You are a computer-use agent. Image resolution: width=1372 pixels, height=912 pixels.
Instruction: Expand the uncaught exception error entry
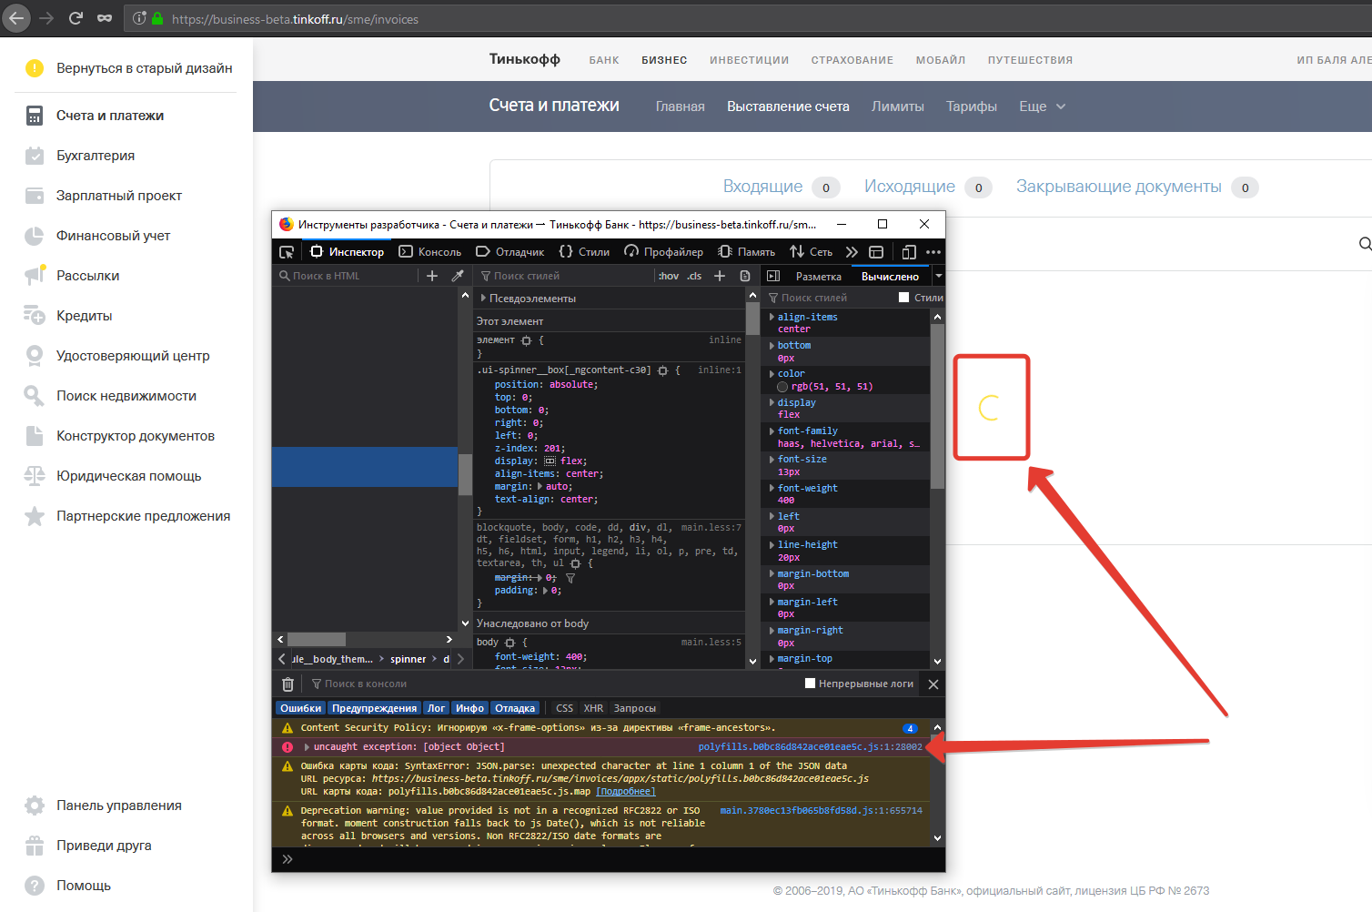[307, 747]
